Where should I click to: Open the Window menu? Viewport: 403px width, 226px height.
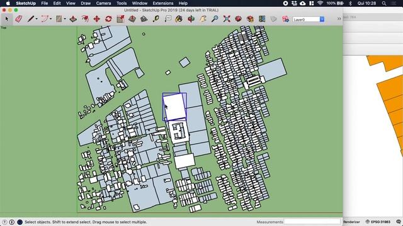click(140, 3)
